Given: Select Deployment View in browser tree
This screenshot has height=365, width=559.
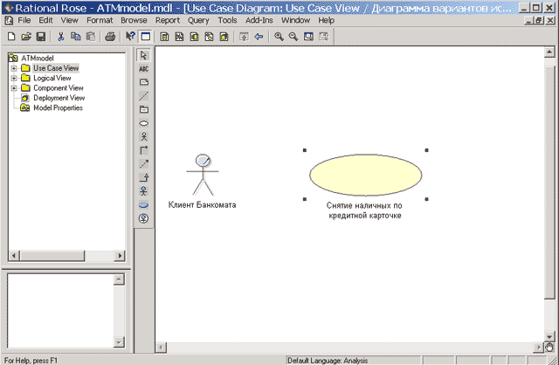Looking at the screenshot, I should point(59,98).
